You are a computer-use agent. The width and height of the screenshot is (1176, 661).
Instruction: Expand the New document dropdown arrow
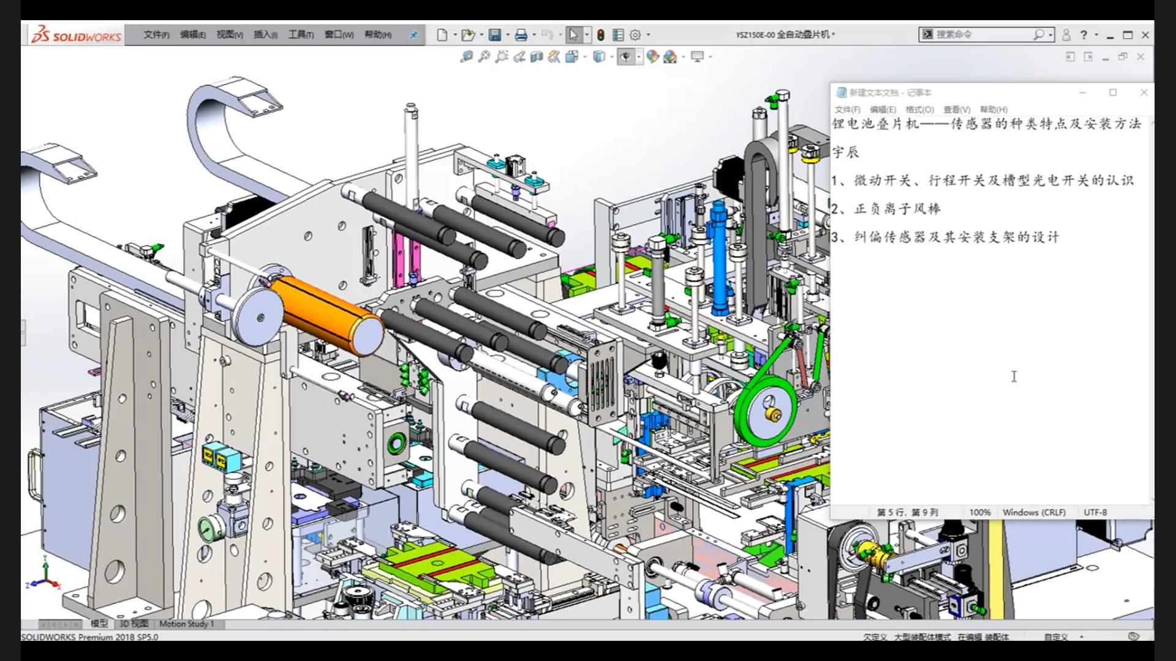pyautogui.click(x=454, y=35)
